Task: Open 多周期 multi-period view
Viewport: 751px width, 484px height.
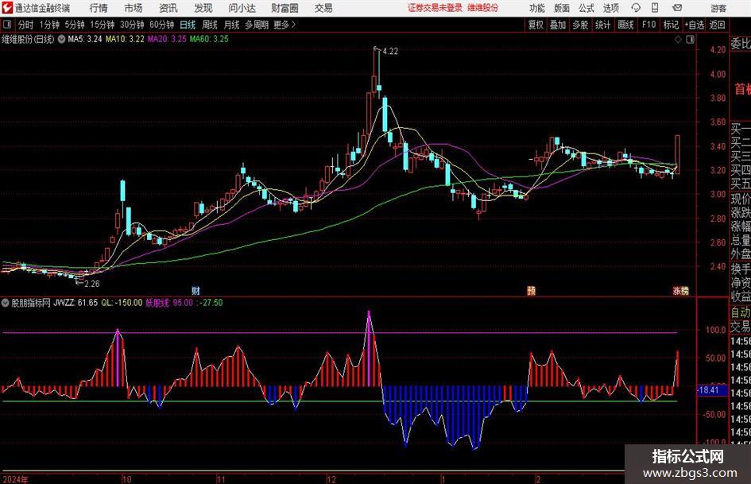Action: point(257,25)
